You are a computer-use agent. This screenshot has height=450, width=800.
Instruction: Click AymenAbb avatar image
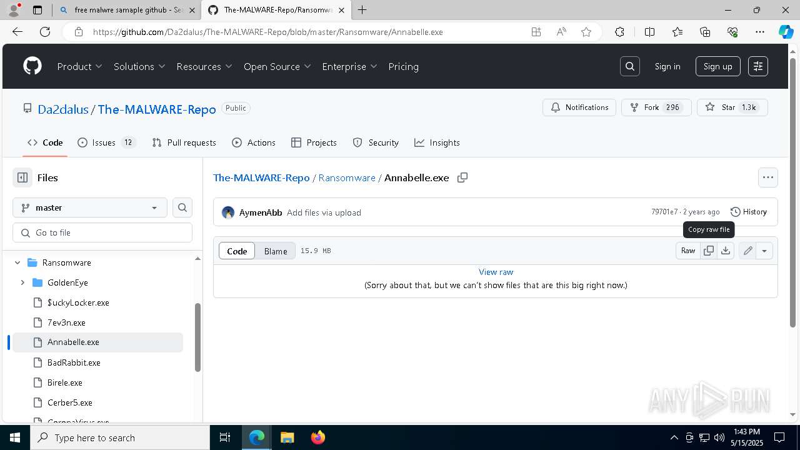[x=228, y=212]
